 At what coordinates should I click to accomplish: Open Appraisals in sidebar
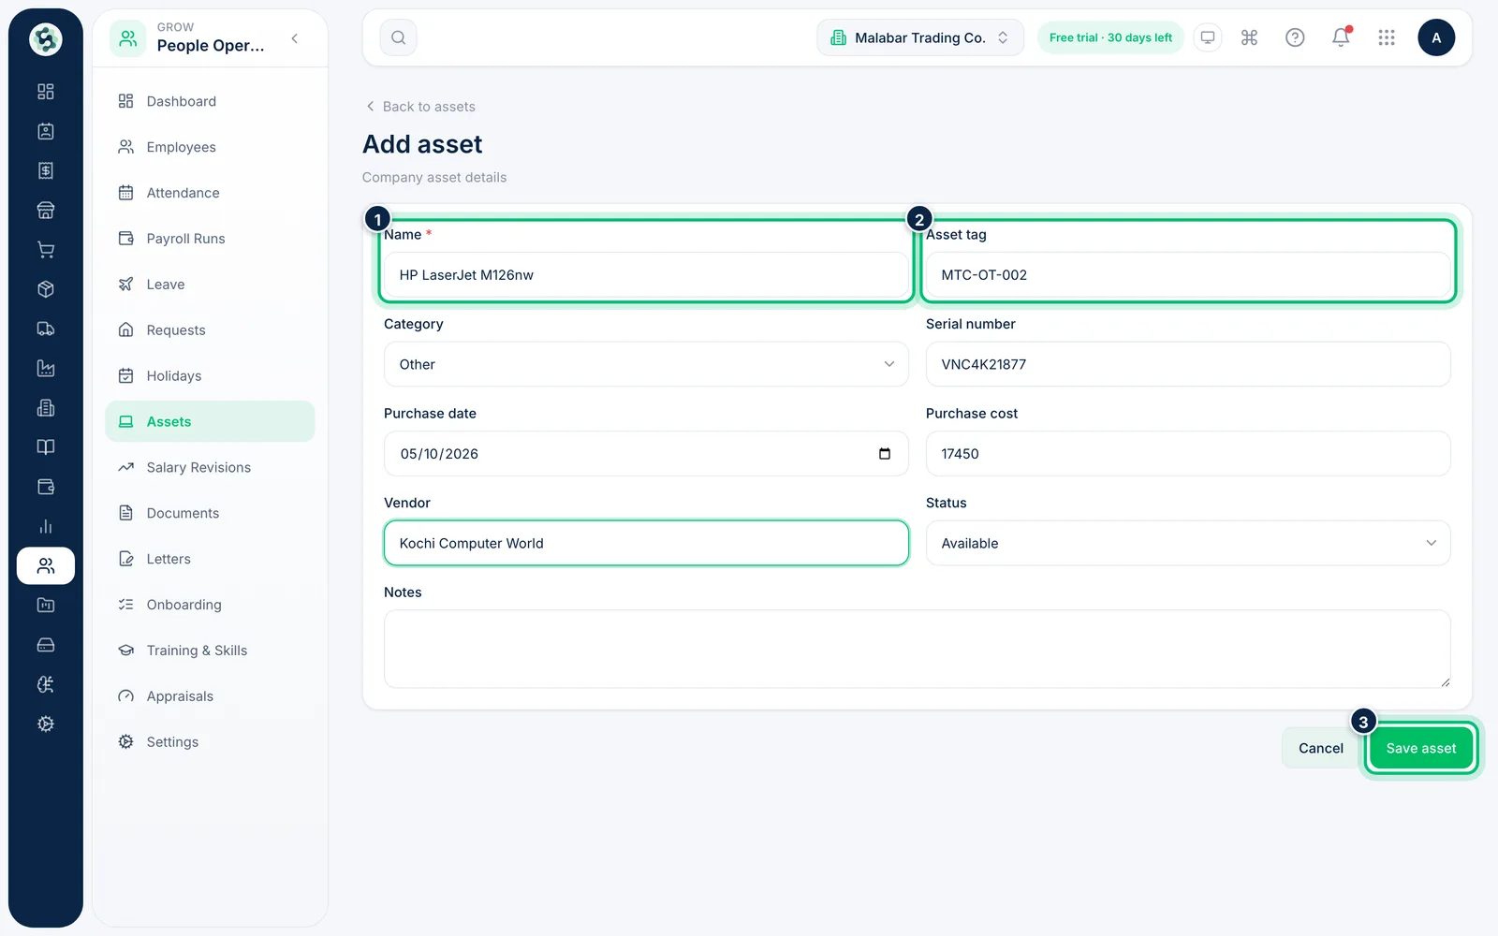click(210, 696)
